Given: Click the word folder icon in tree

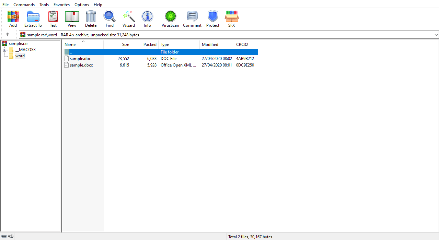Looking at the screenshot, I should click(11, 56).
